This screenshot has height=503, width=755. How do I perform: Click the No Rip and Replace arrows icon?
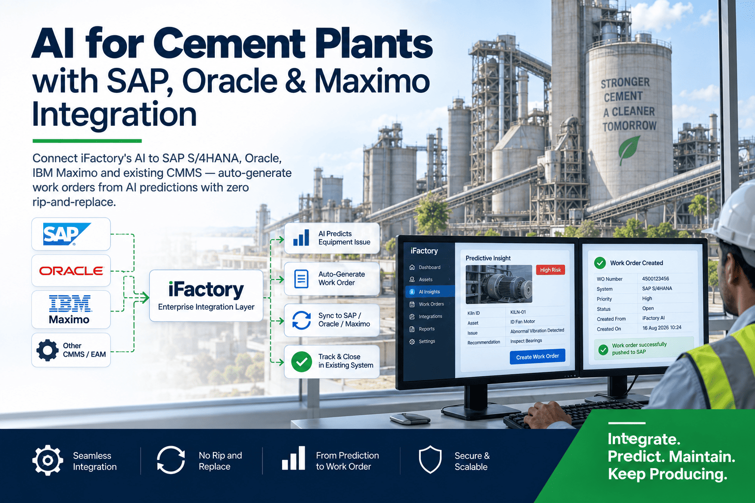(171, 460)
